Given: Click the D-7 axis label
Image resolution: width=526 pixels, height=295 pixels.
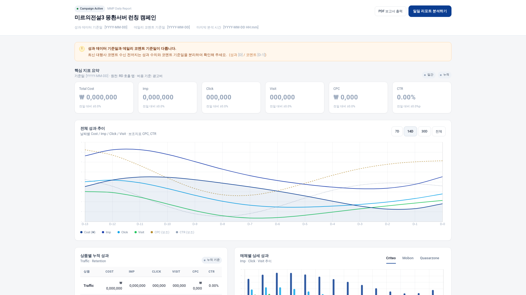Looking at the screenshot, I should click(x=250, y=224).
